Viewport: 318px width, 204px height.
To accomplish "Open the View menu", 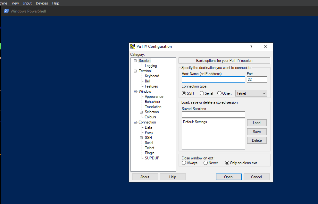I will coord(15,3).
